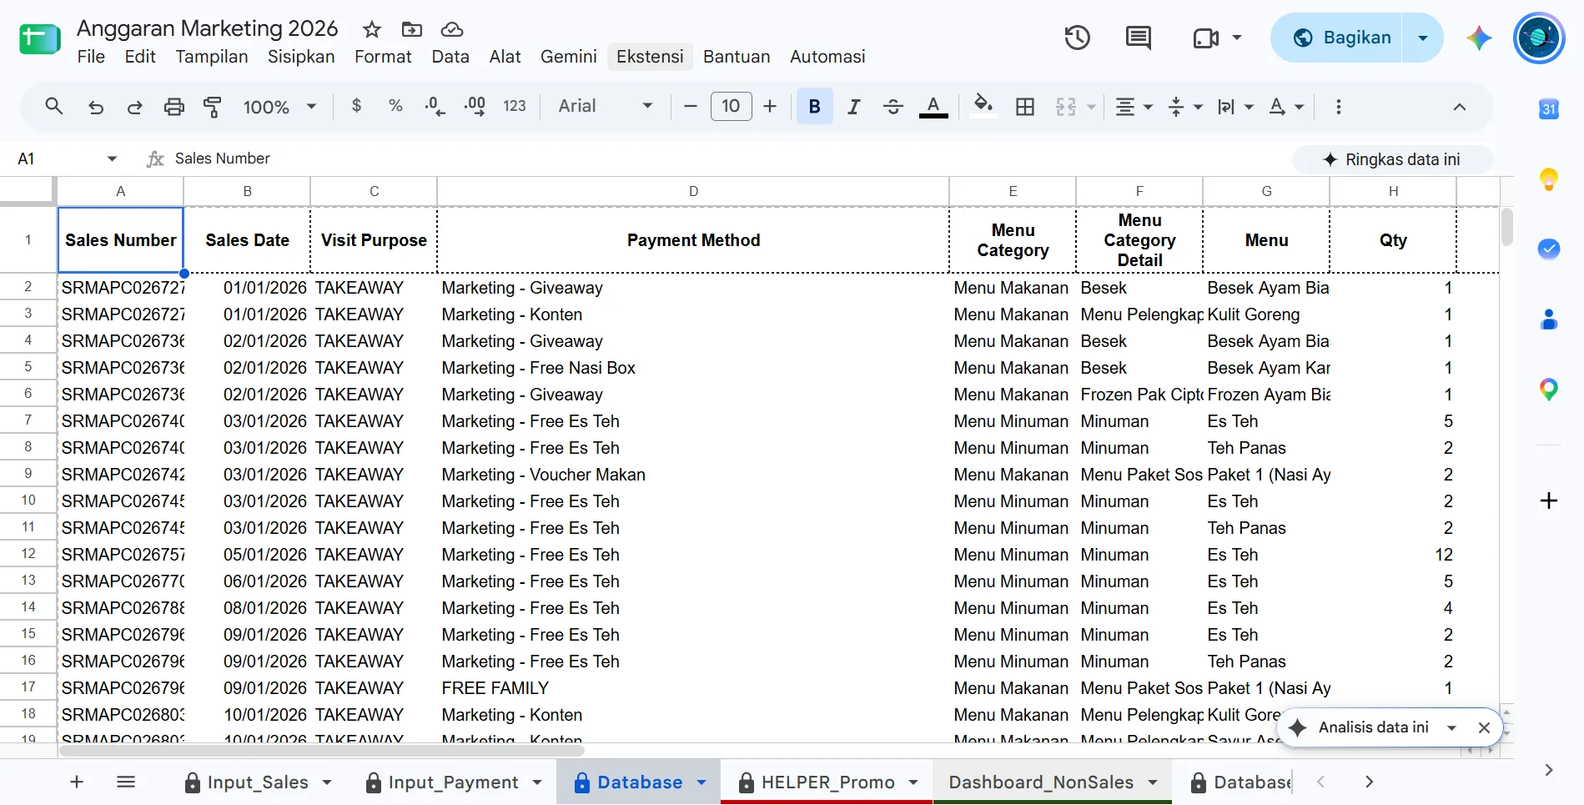Move the document using the folder icon
Screen dimensions: 1584x805
pyautogui.click(x=412, y=30)
